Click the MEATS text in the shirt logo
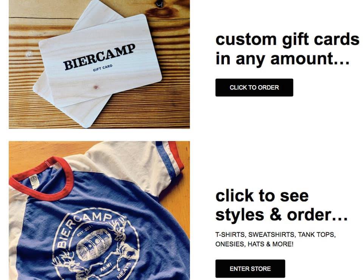Screen dimensions: 363x280 tap(124, 271)
